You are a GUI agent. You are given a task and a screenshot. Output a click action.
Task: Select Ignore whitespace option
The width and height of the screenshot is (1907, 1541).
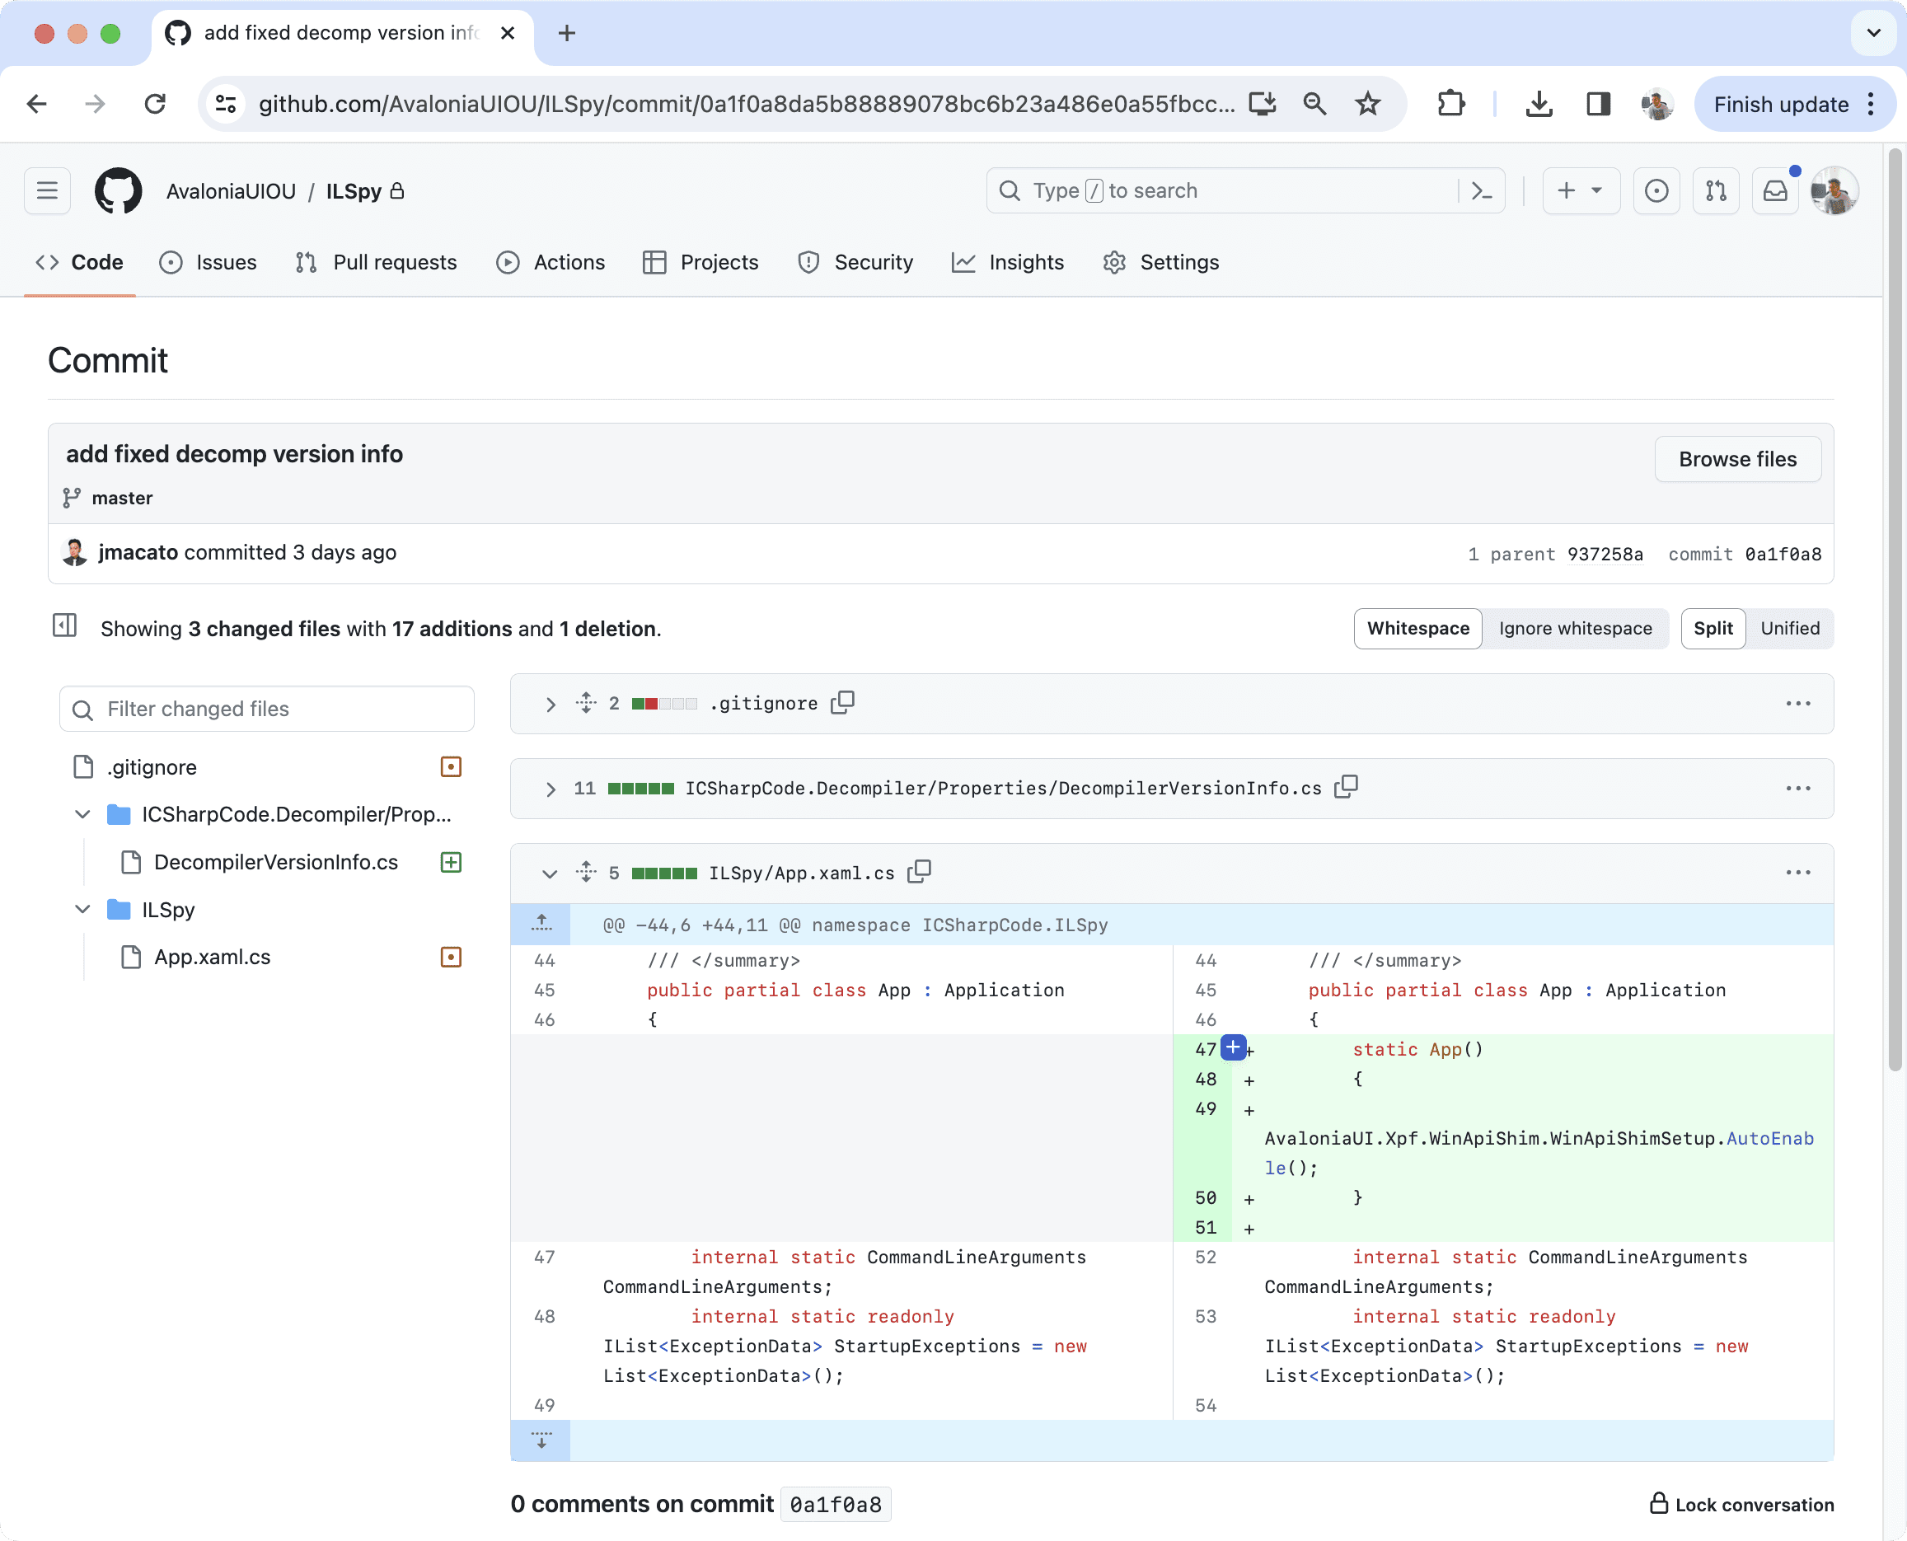(1575, 629)
